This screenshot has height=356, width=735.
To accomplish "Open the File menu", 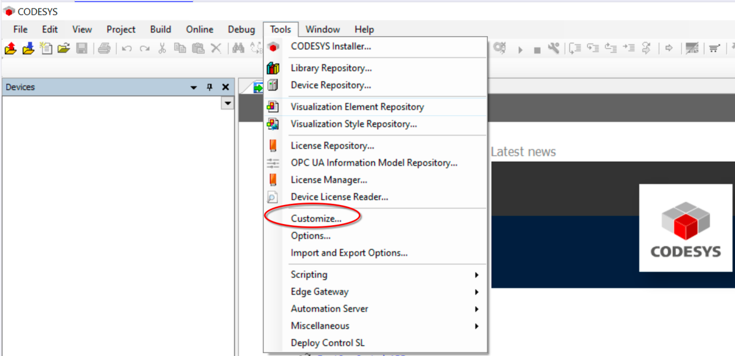I will [x=20, y=29].
